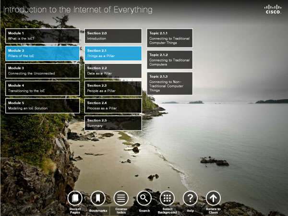288x216 pixels.
Task: Click the Cisco logo
Action: [273, 9]
